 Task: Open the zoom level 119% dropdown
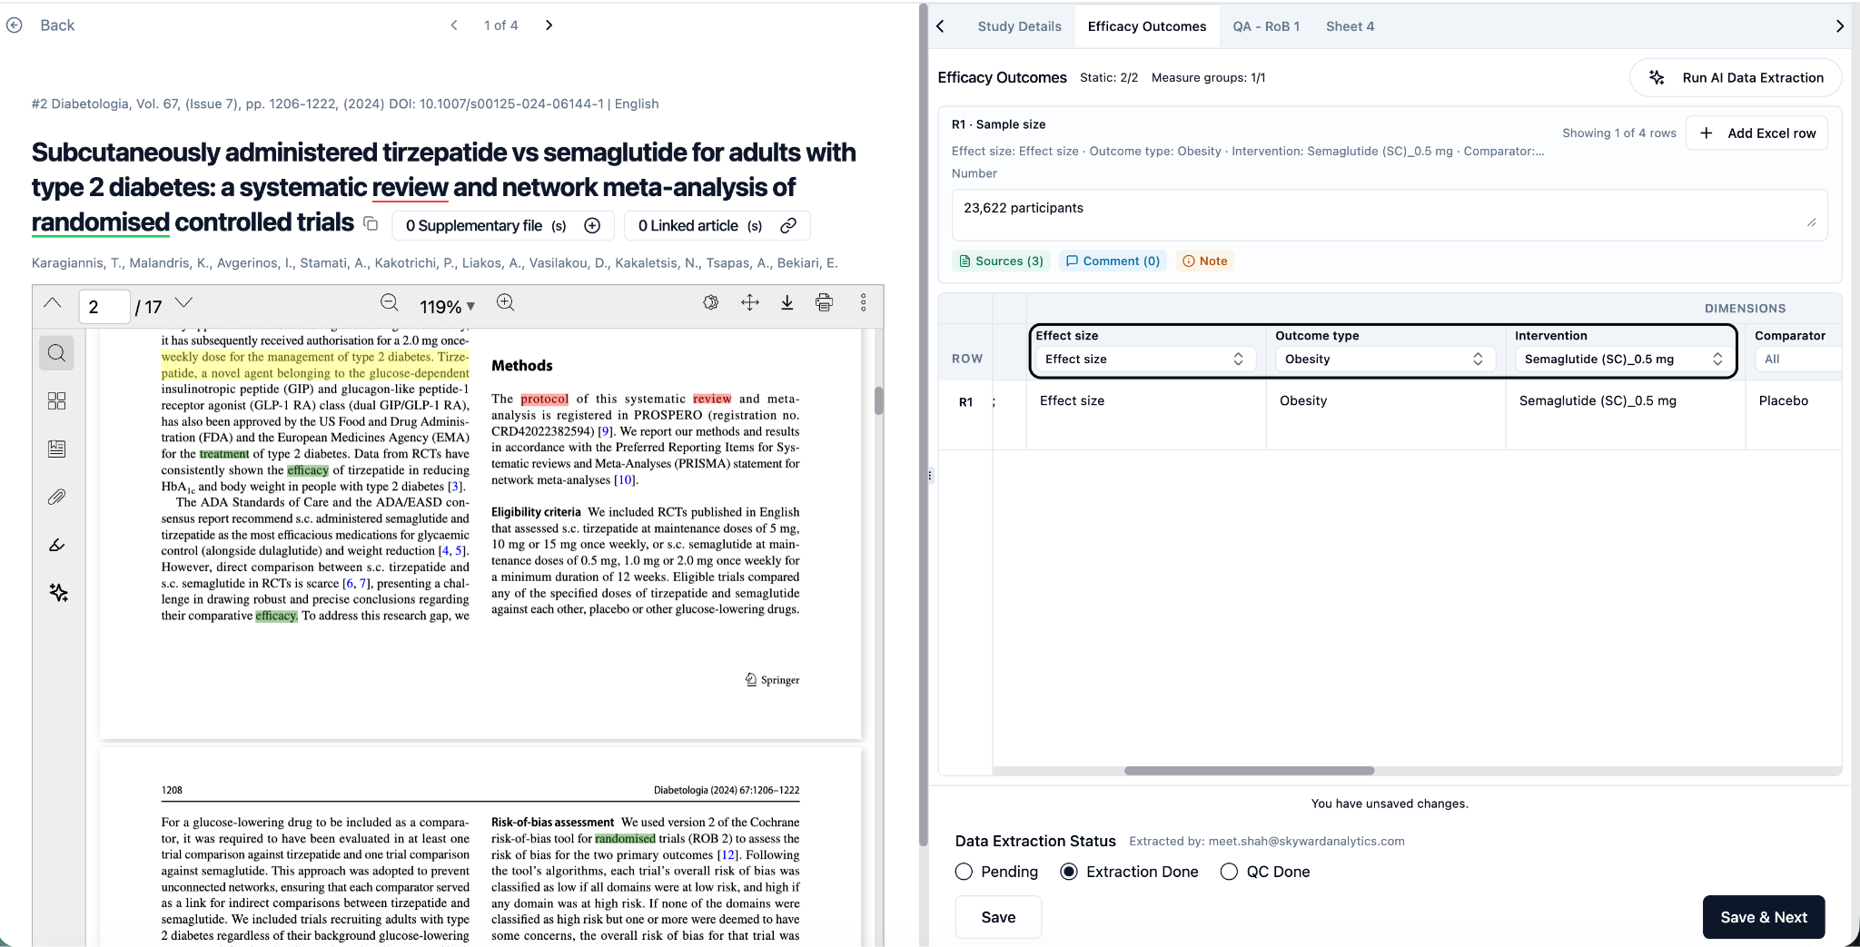[447, 307]
